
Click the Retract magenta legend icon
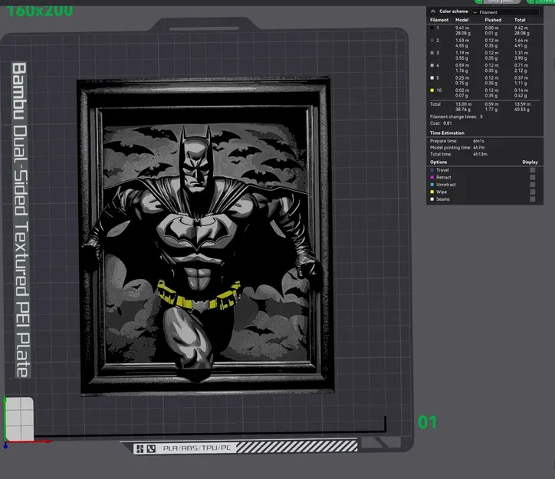(x=432, y=177)
